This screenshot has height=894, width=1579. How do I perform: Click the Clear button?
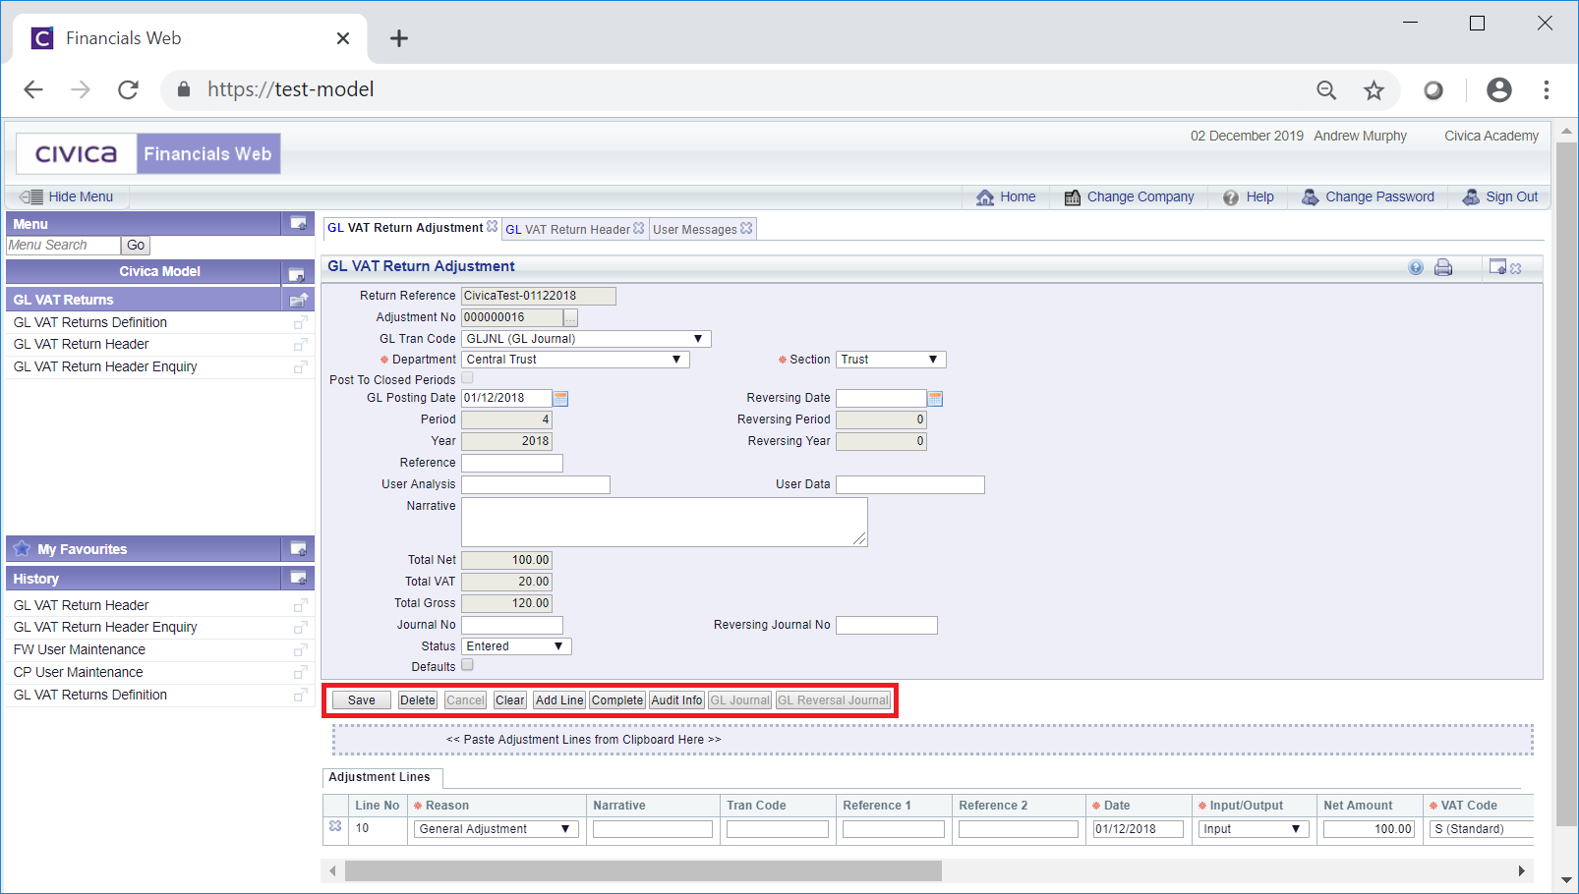tap(510, 700)
